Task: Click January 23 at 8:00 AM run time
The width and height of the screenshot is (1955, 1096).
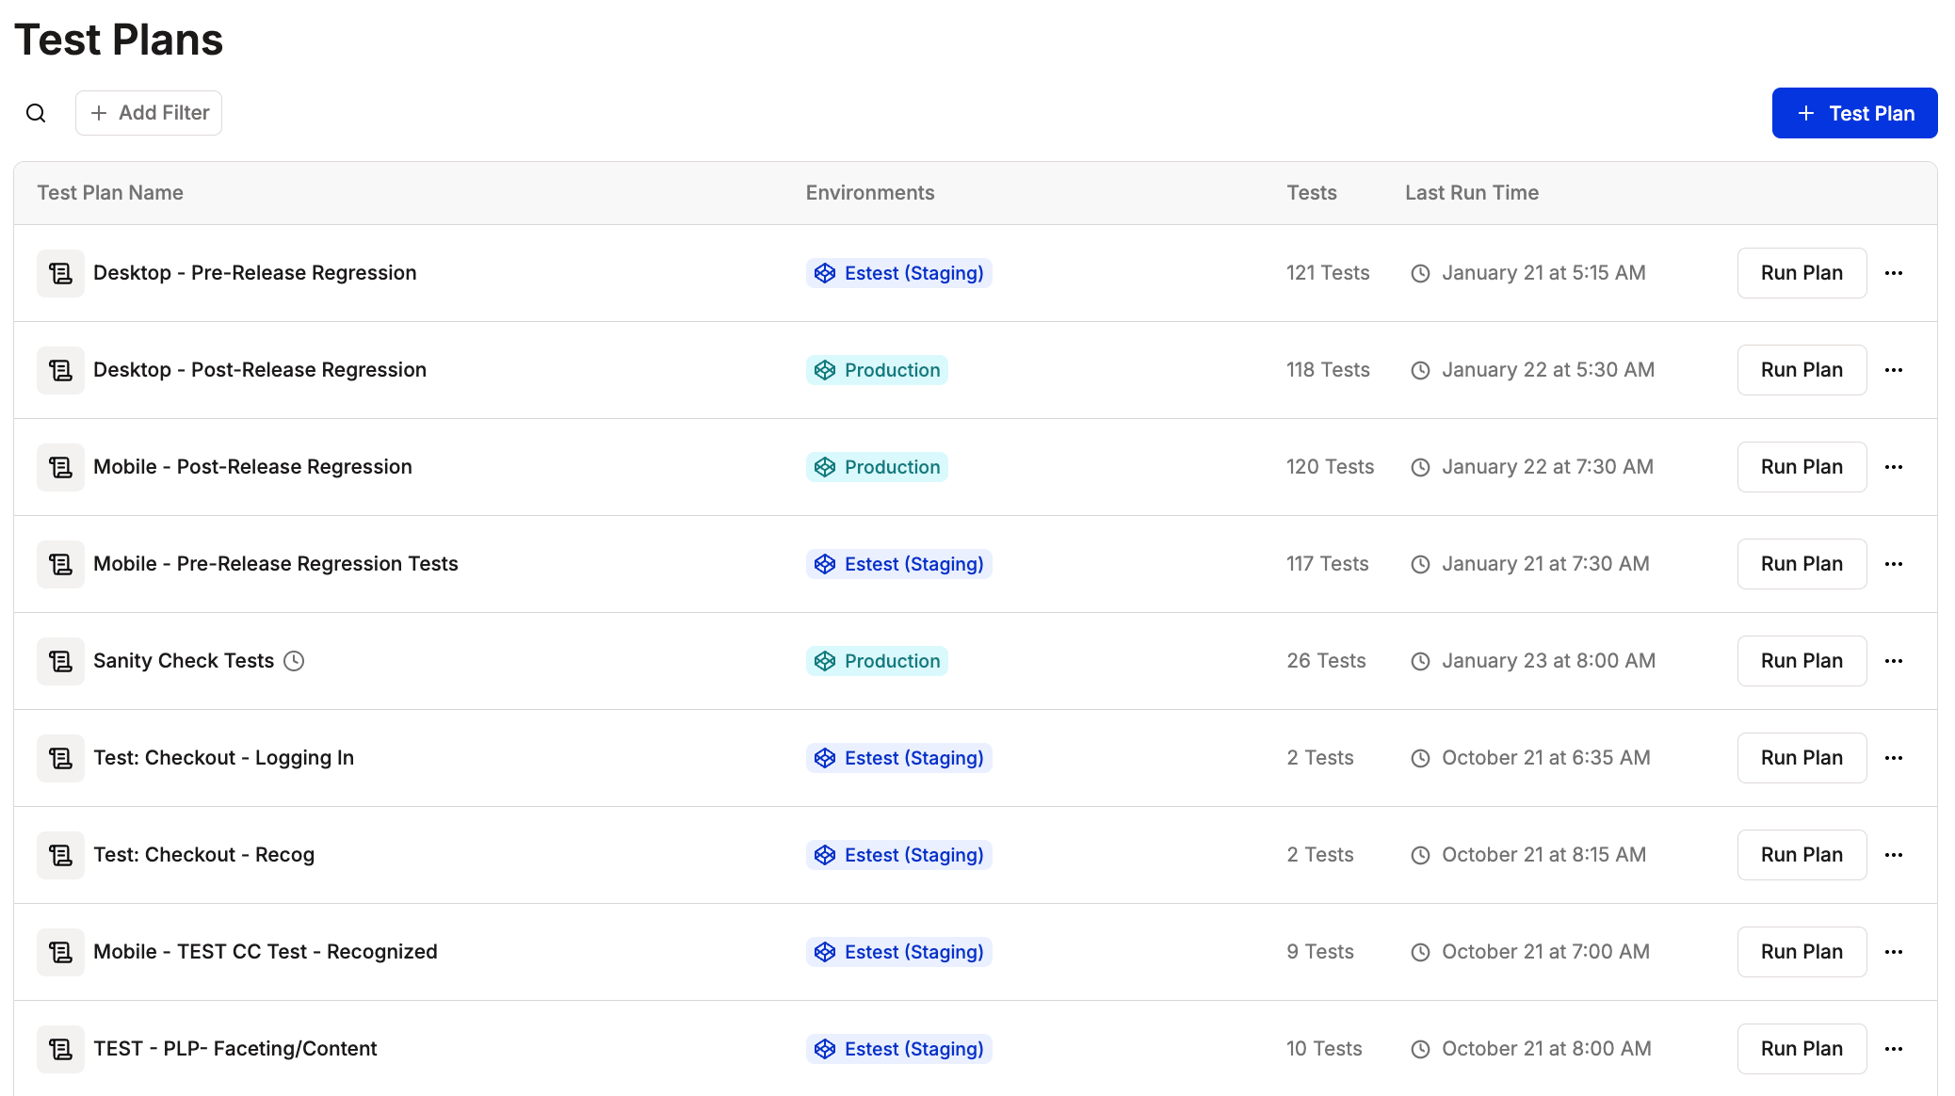Action: pos(1548,661)
